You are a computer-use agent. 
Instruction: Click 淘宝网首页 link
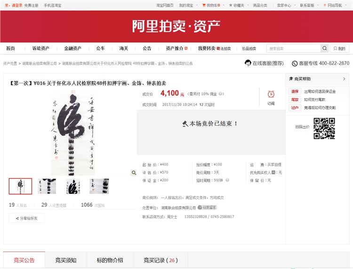[x=165, y=5]
